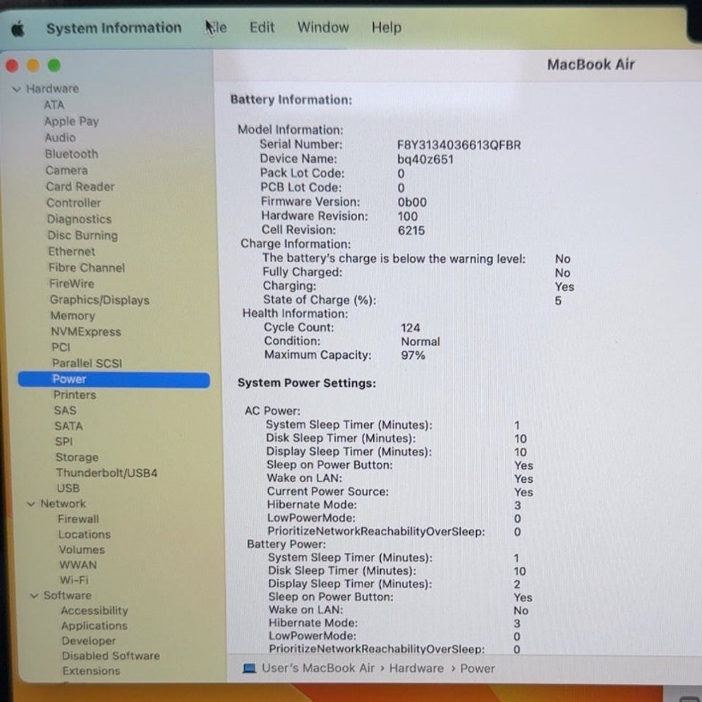Click serial number F8Y3134036613QFBR
The height and width of the screenshot is (702, 702).
point(459,146)
